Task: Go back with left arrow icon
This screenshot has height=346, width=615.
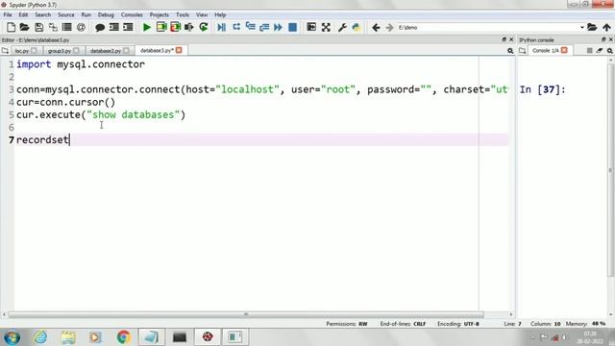Action: click(376, 28)
